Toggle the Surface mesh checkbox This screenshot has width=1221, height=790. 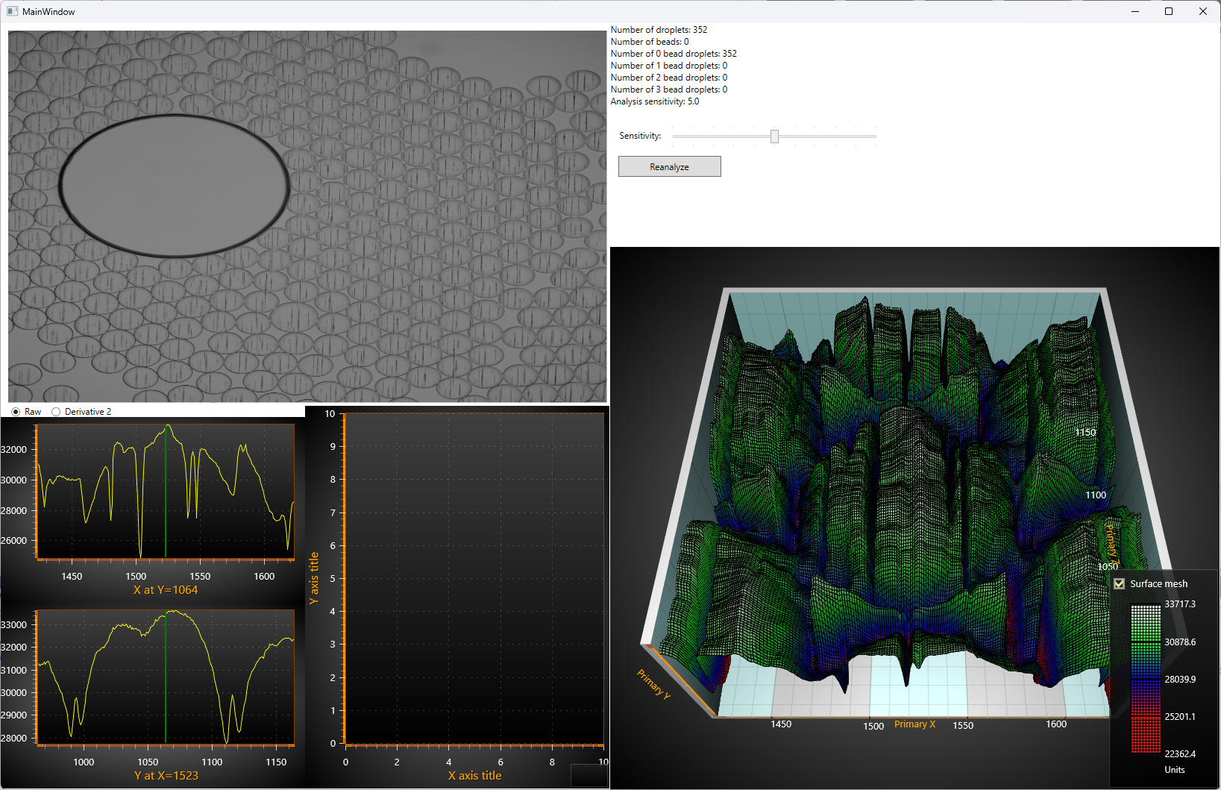[1119, 583]
